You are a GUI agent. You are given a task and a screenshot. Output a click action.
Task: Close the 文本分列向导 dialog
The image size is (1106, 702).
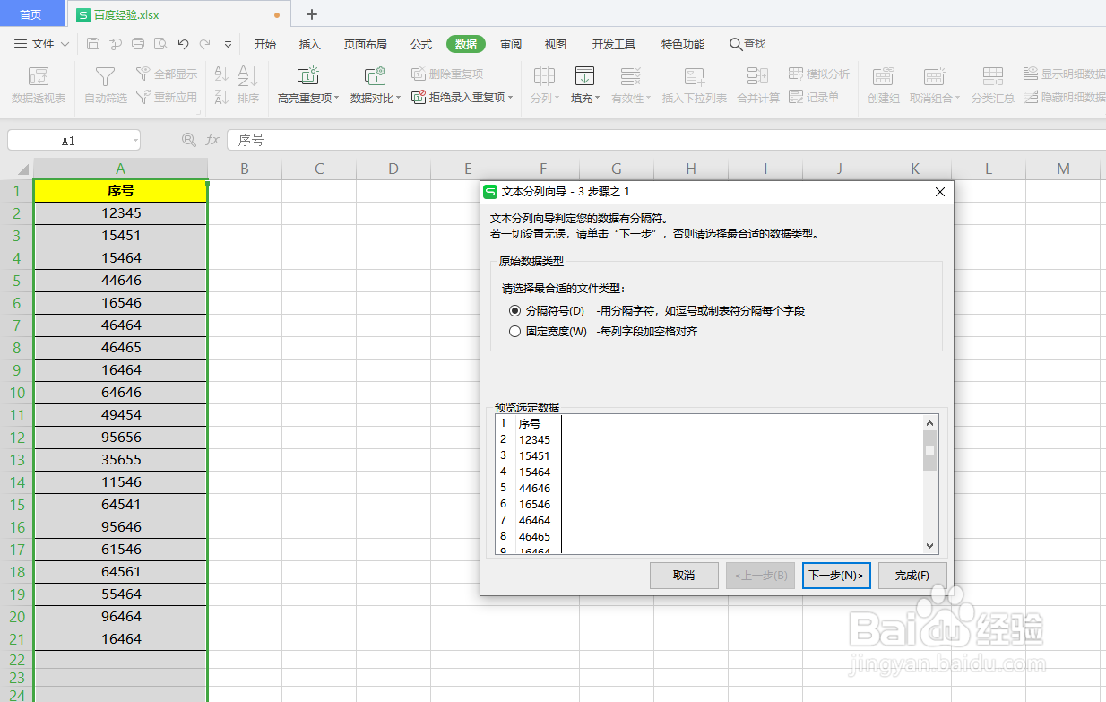(939, 192)
